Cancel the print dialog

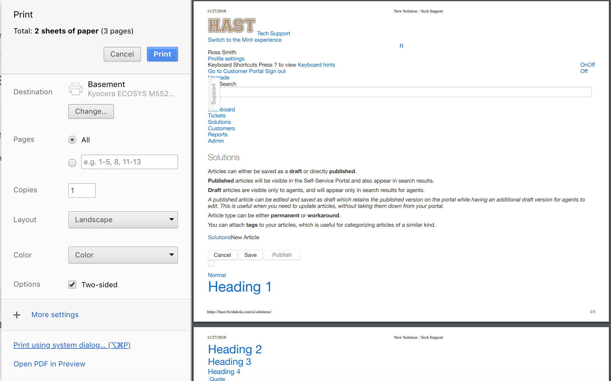[x=122, y=54]
